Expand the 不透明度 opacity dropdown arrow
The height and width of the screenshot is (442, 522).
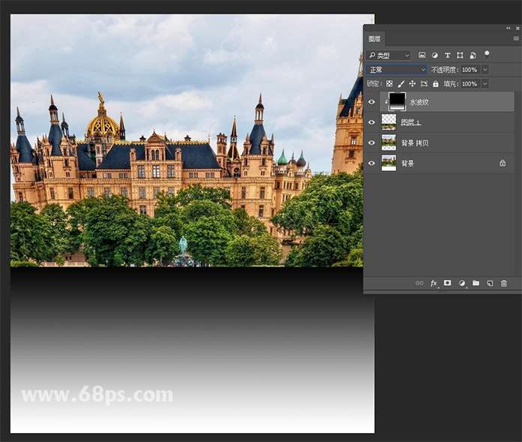pyautogui.click(x=484, y=70)
